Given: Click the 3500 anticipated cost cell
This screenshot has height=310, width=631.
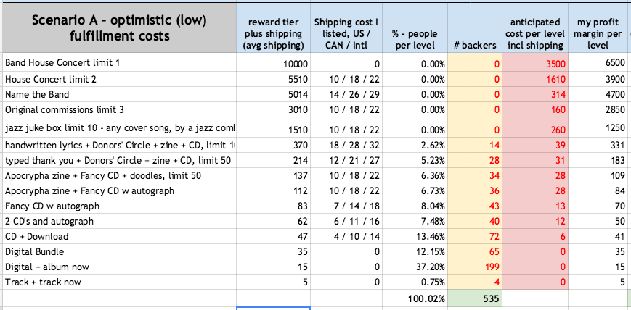Looking at the screenshot, I should (534, 64).
